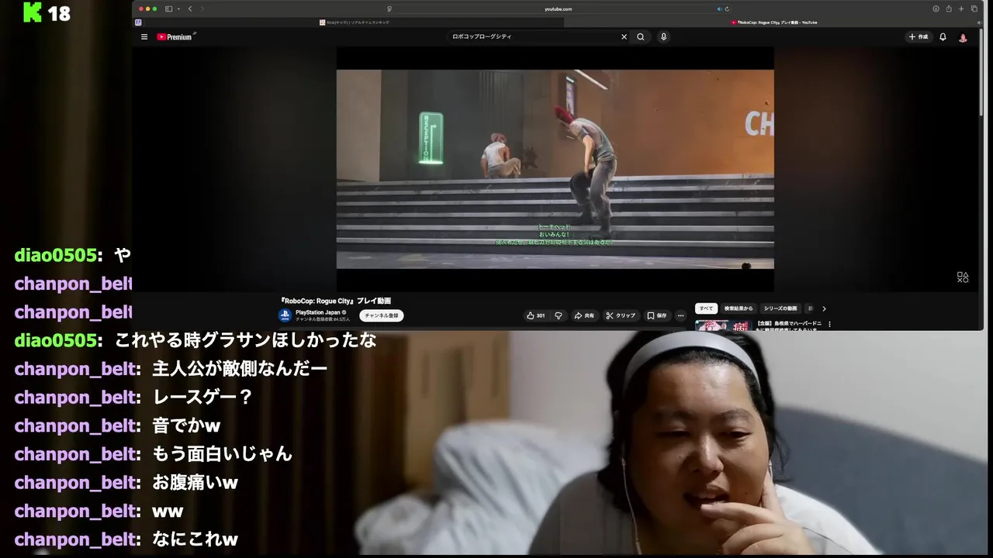Go to YouTube Premium home logo
993x558 pixels.
pyautogui.click(x=175, y=36)
